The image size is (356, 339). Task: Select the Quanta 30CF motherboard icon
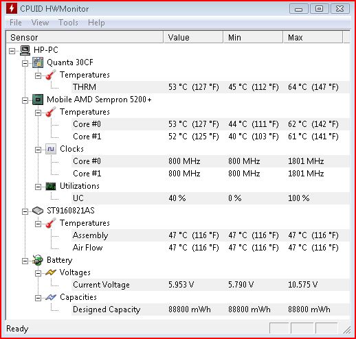pos(38,62)
